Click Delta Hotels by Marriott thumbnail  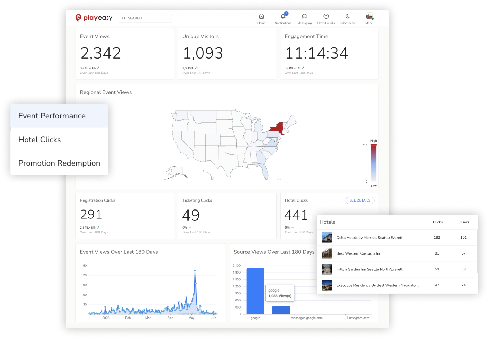point(327,238)
